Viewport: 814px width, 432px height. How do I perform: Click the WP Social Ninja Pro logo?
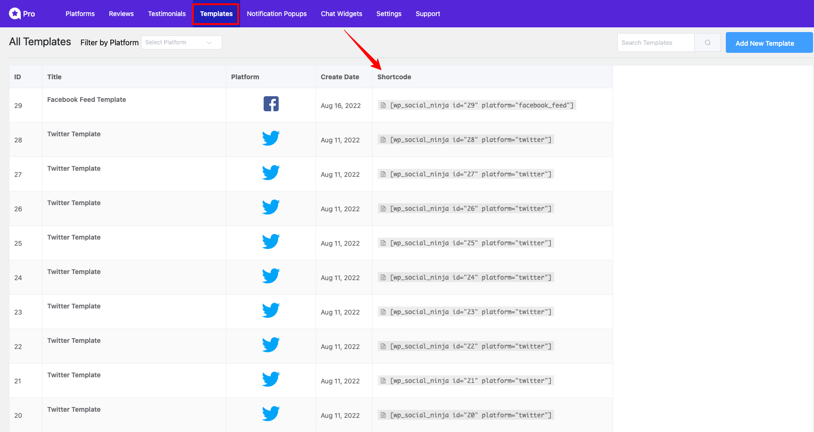(x=22, y=14)
